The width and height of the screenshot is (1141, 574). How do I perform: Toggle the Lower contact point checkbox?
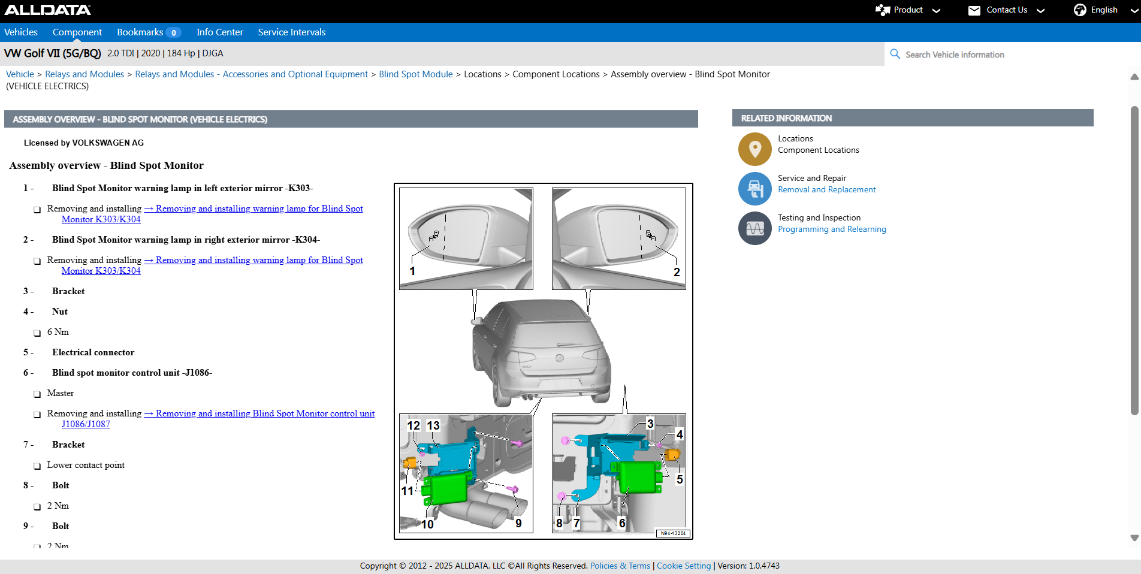37,466
